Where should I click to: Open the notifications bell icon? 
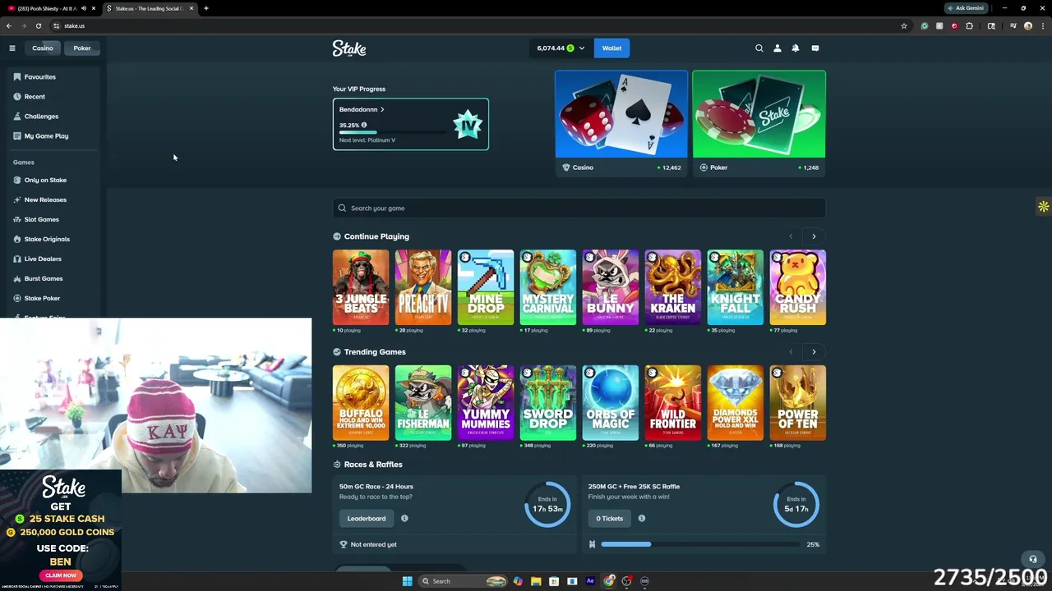(x=796, y=48)
